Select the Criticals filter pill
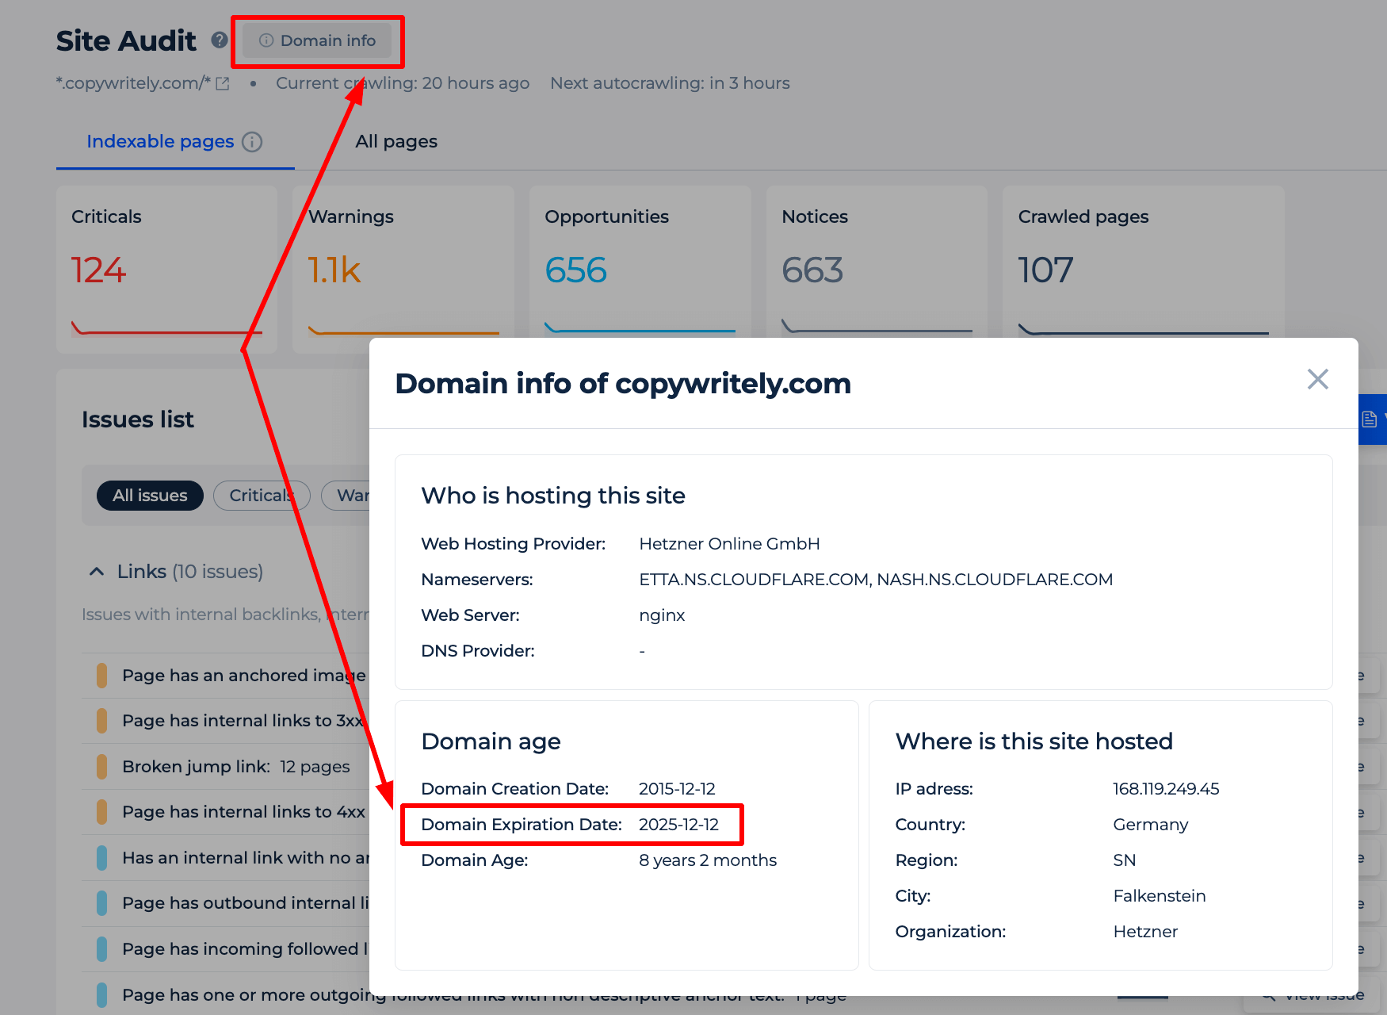Viewport: 1387px width, 1015px height. 262,496
